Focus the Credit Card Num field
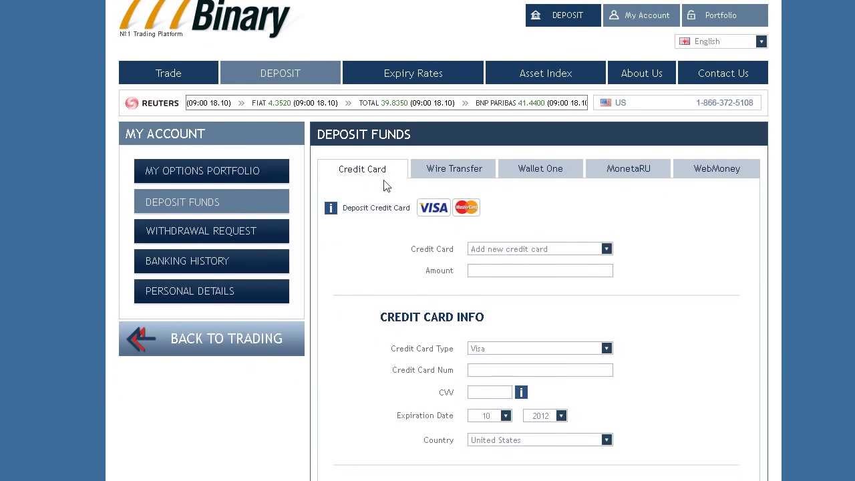This screenshot has height=481, width=855. pyautogui.click(x=540, y=370)
